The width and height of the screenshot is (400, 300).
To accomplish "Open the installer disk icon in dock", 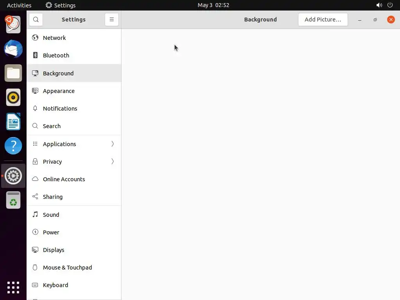I will click(13, 25).
